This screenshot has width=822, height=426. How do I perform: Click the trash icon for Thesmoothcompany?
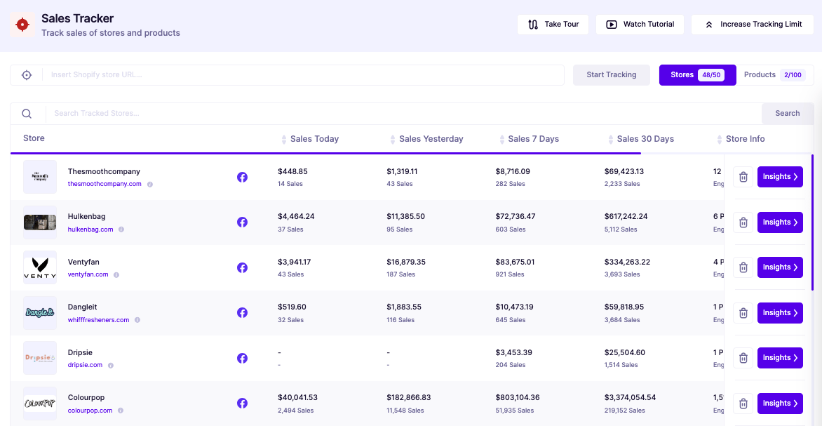pos(743,177)
